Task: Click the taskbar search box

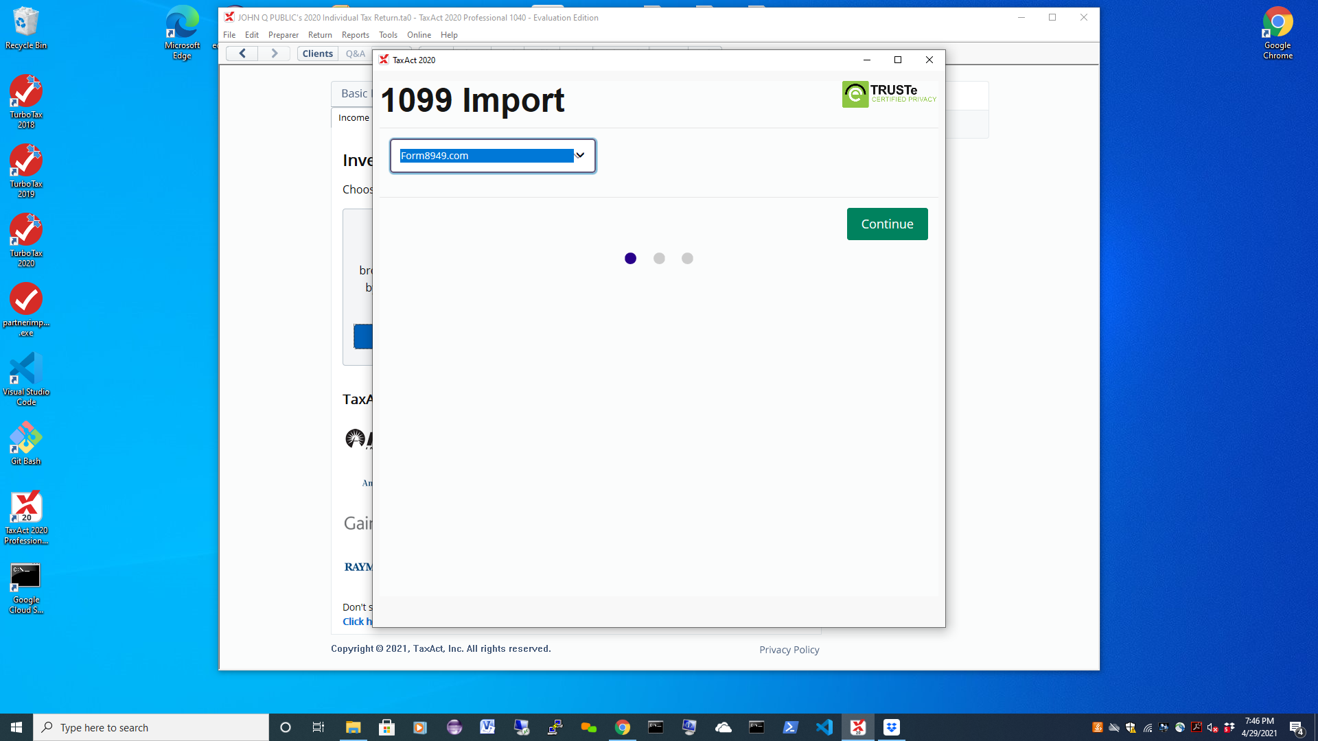Action: 151,727
